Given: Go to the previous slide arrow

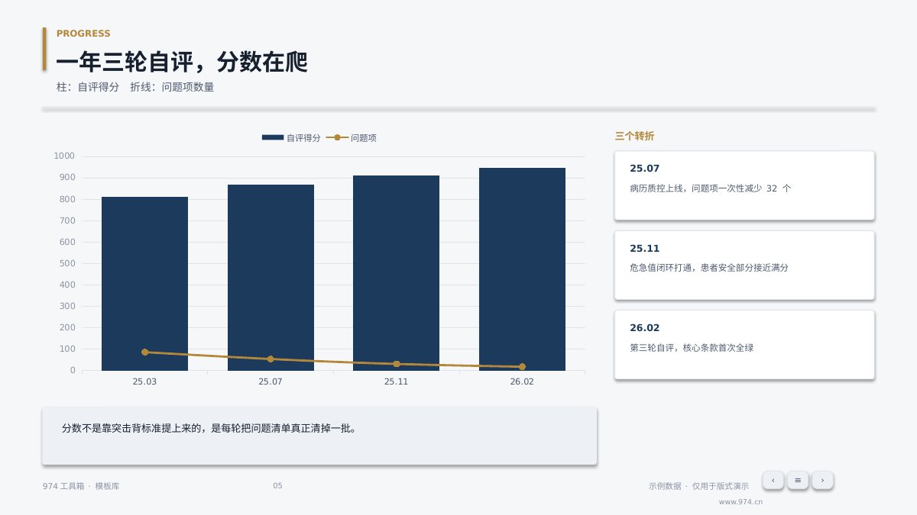Looking at the screenshot, I should point(773,480).
